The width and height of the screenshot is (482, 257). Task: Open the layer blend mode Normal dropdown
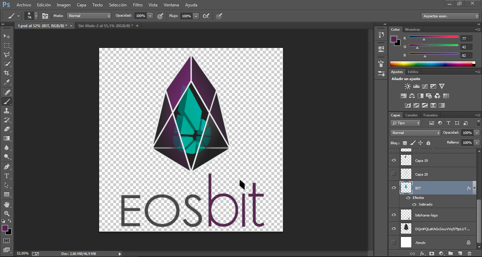point(415,133)
